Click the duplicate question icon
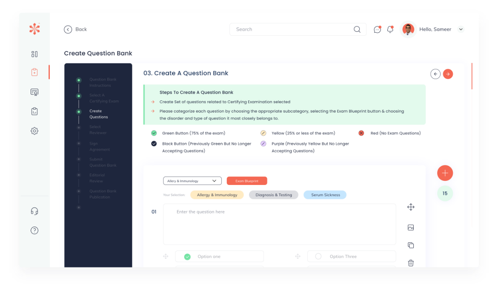The image size is (498, 293). point(411,245)
